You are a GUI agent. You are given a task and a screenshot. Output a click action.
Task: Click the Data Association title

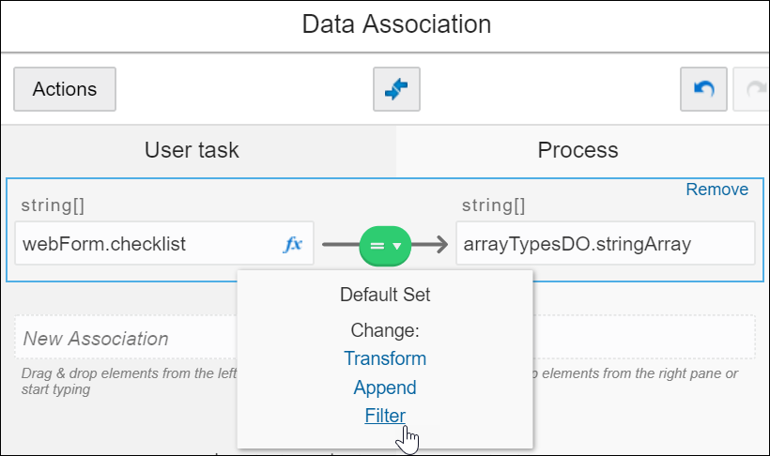(x=396, y=23)
